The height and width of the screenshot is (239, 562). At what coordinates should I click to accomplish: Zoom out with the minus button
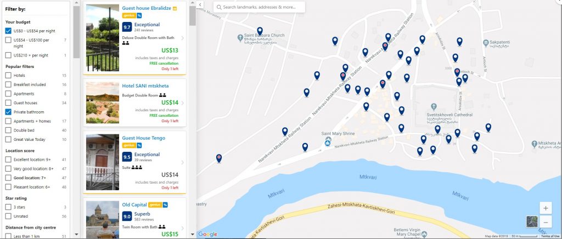click(x=546, y=221)
